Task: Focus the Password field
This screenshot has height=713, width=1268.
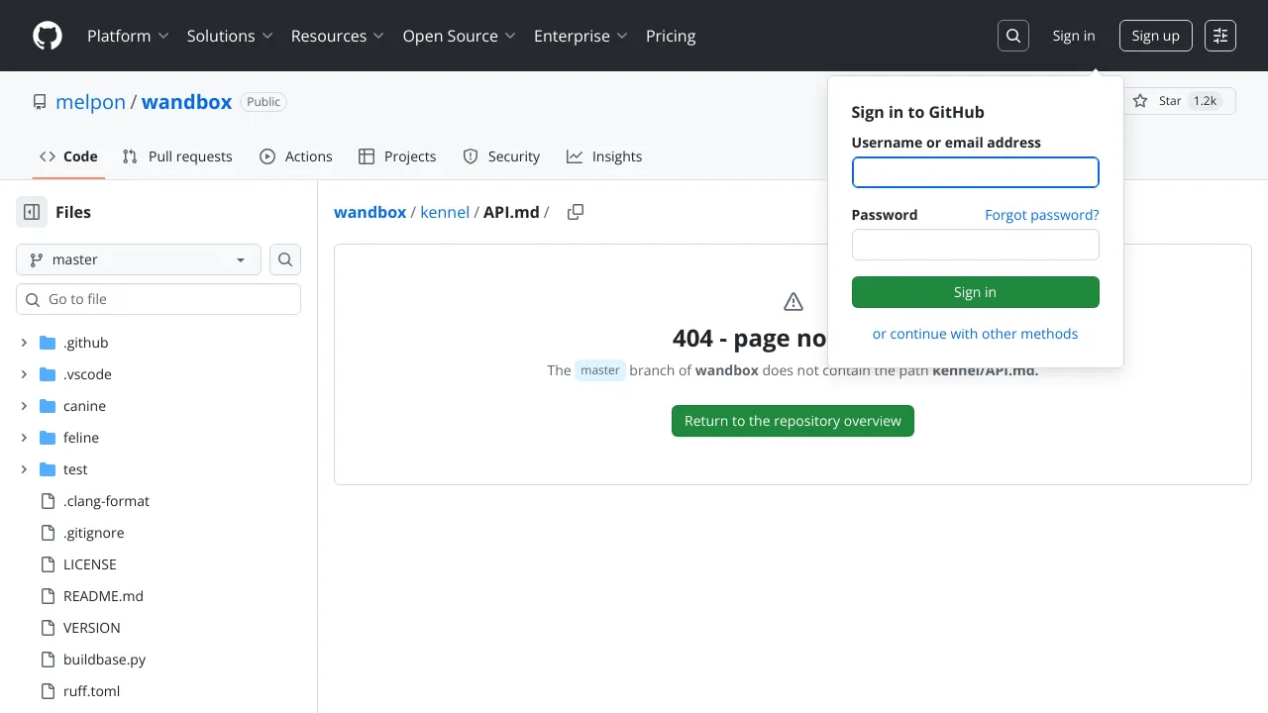Action: tap(976, 245)
